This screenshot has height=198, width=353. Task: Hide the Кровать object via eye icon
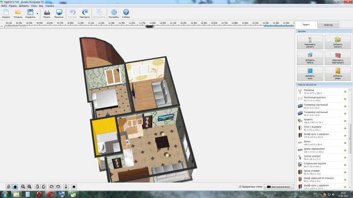coord(345,120)
